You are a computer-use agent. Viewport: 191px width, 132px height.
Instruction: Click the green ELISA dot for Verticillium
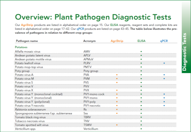[141, 129]
